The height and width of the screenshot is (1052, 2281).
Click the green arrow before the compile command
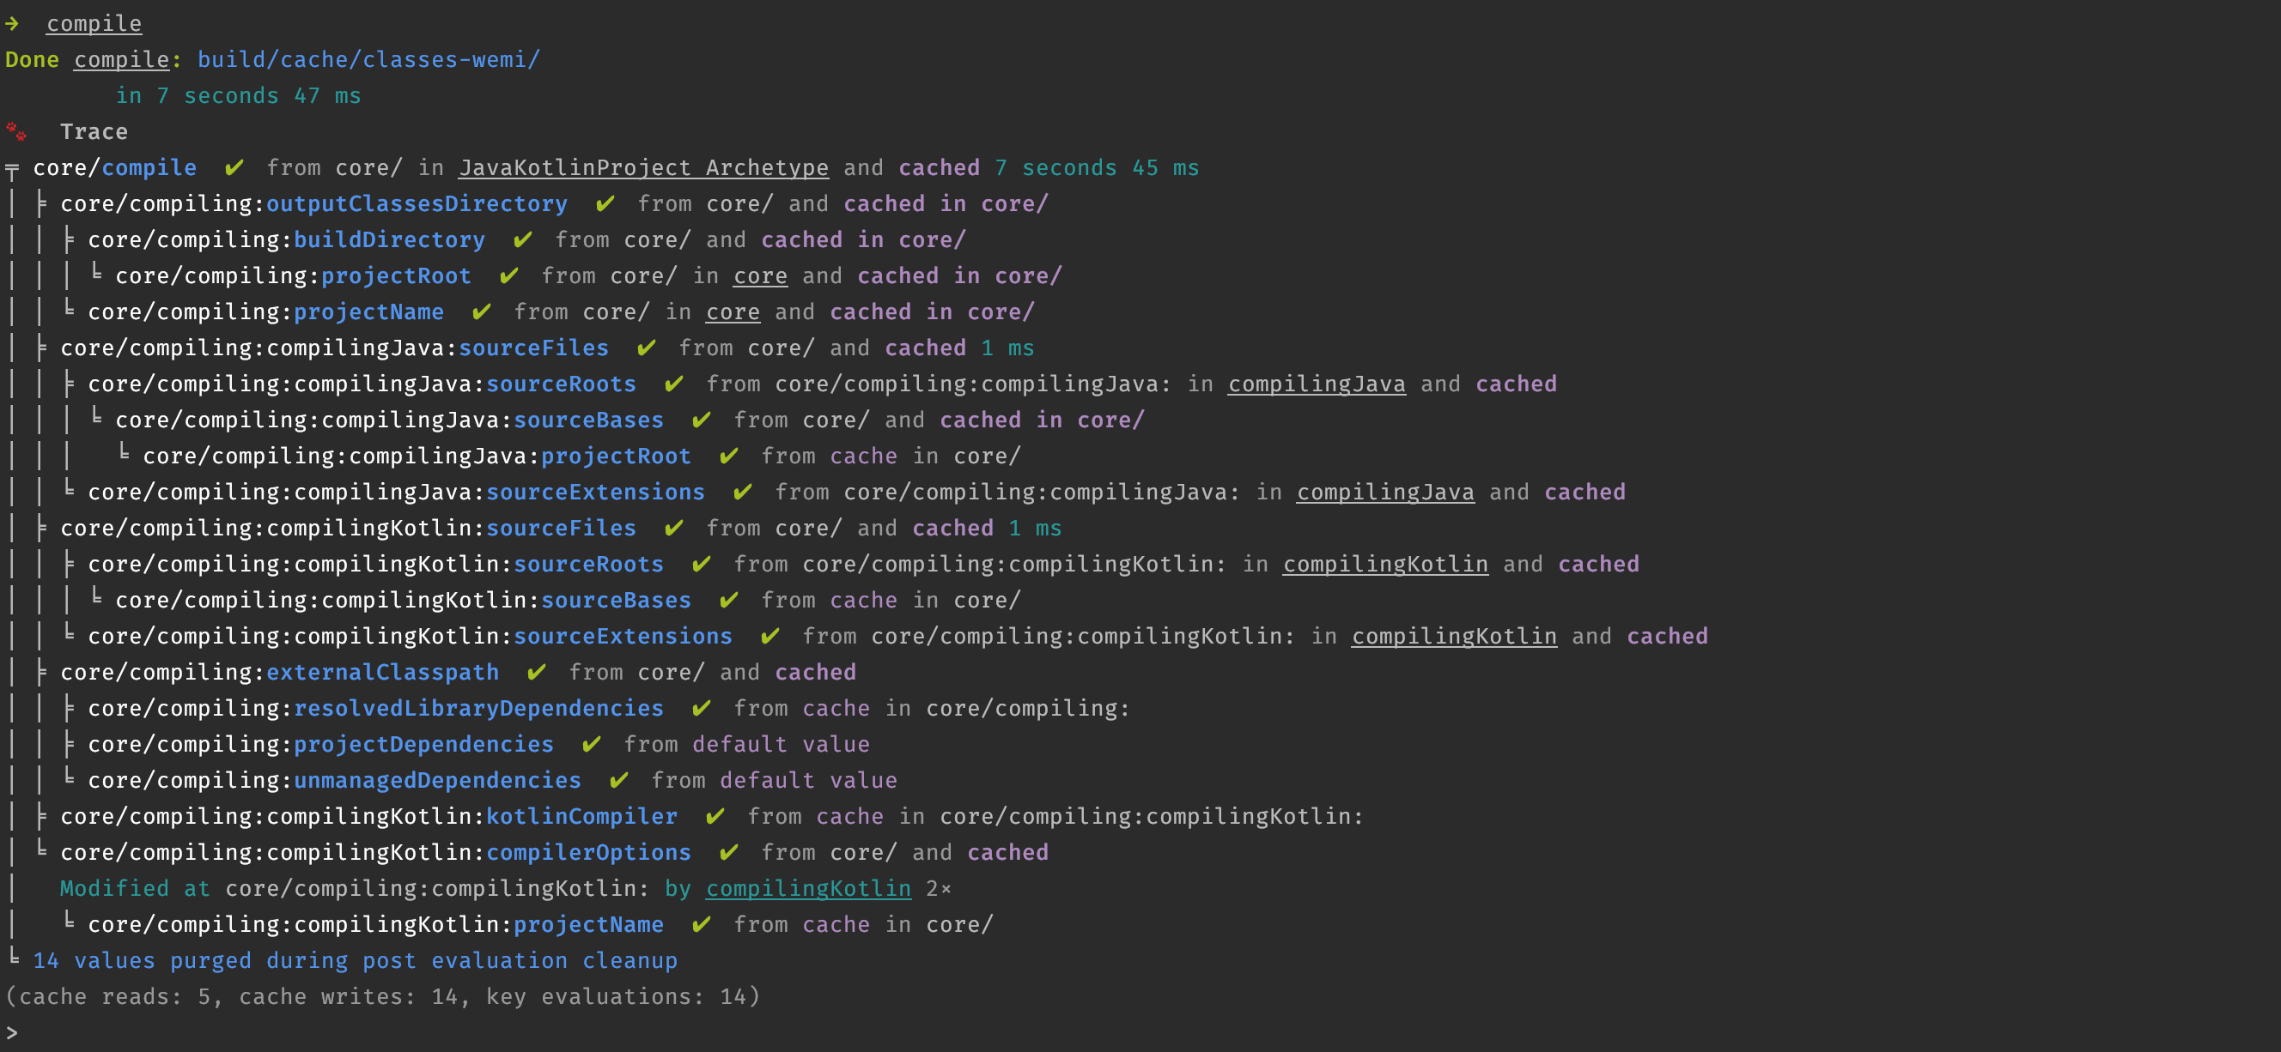pyautogui.click(x=12, y=23)
